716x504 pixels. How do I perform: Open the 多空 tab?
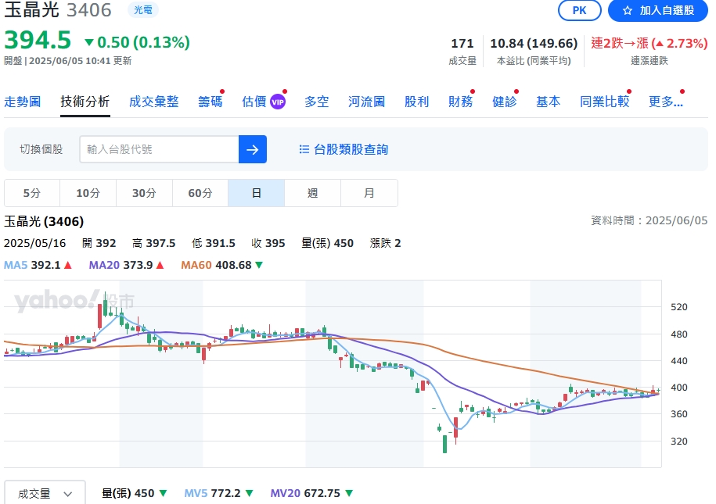(316, 102)
